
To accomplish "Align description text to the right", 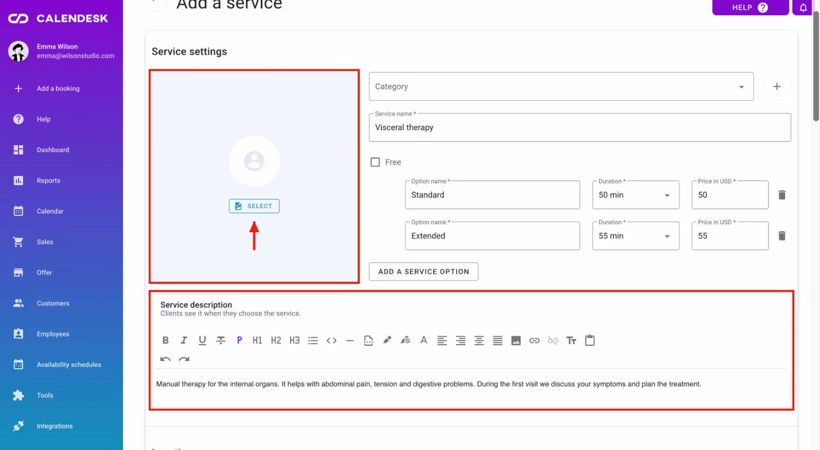I will pyautogui.click(x=460, y=341).
